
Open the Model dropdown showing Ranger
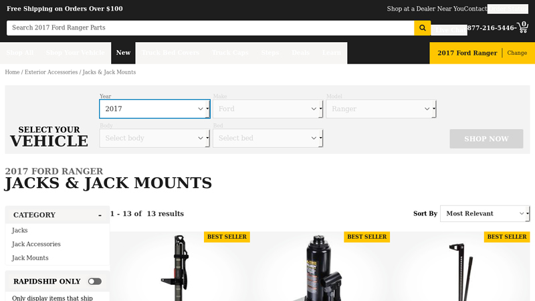pos(381,109)
